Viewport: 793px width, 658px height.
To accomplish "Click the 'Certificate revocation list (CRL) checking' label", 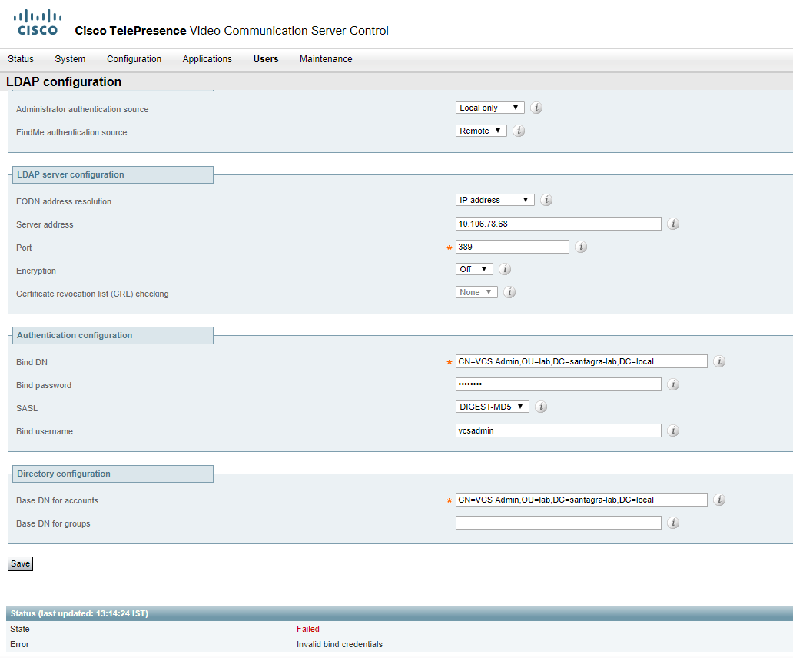I will [x=92, y=294].
